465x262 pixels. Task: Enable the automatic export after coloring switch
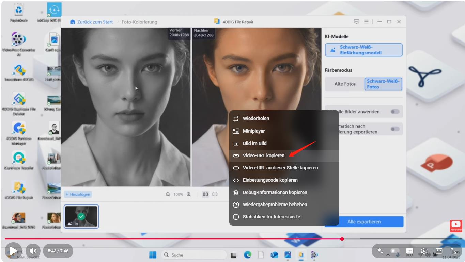[395, 129]
